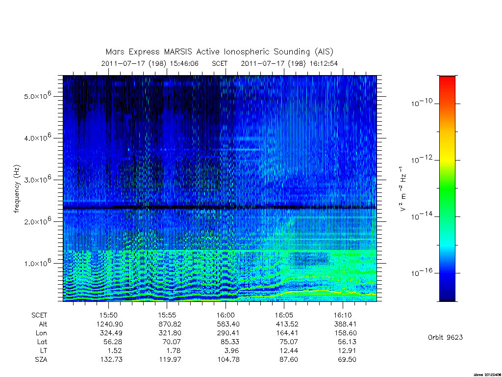Viewport: 502px width, 377px height.
Task: Click the frequency (Hz) axis label
Action: [x=17, y=189]
